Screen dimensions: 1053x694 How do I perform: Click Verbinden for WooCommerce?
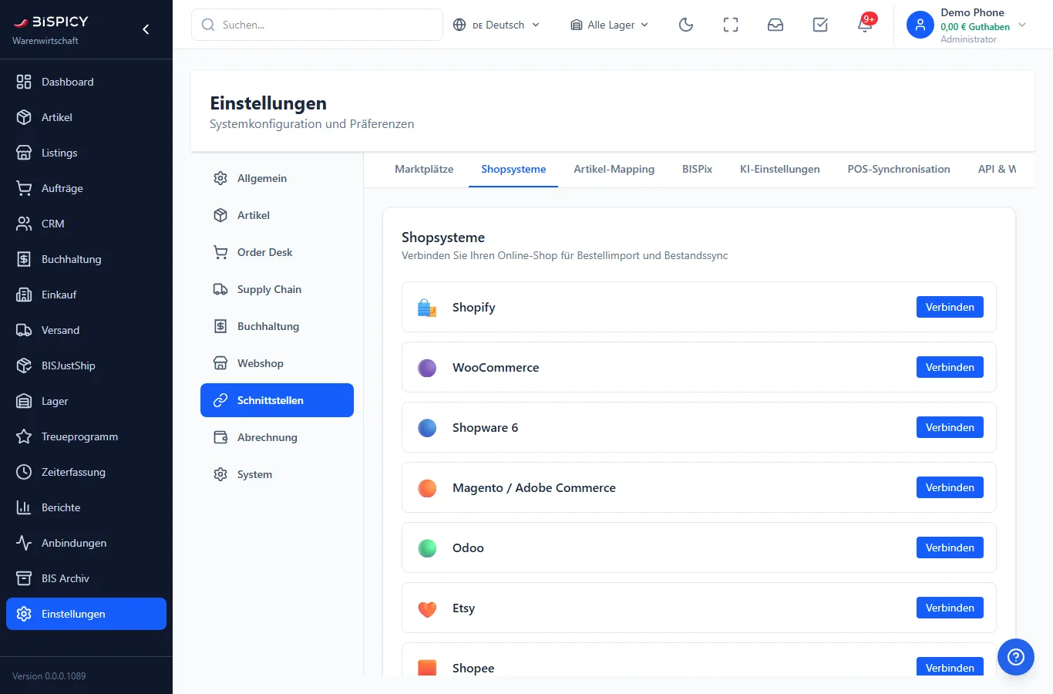(950, 367)
